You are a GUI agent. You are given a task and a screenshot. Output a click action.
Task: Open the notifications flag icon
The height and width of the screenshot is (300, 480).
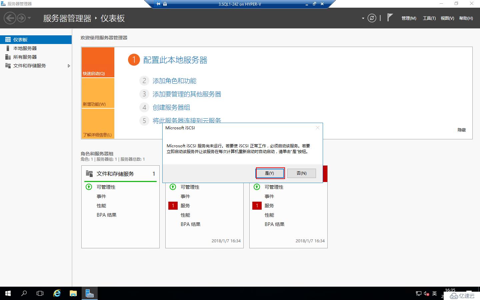pyautogui.click(x=390, y=17)
